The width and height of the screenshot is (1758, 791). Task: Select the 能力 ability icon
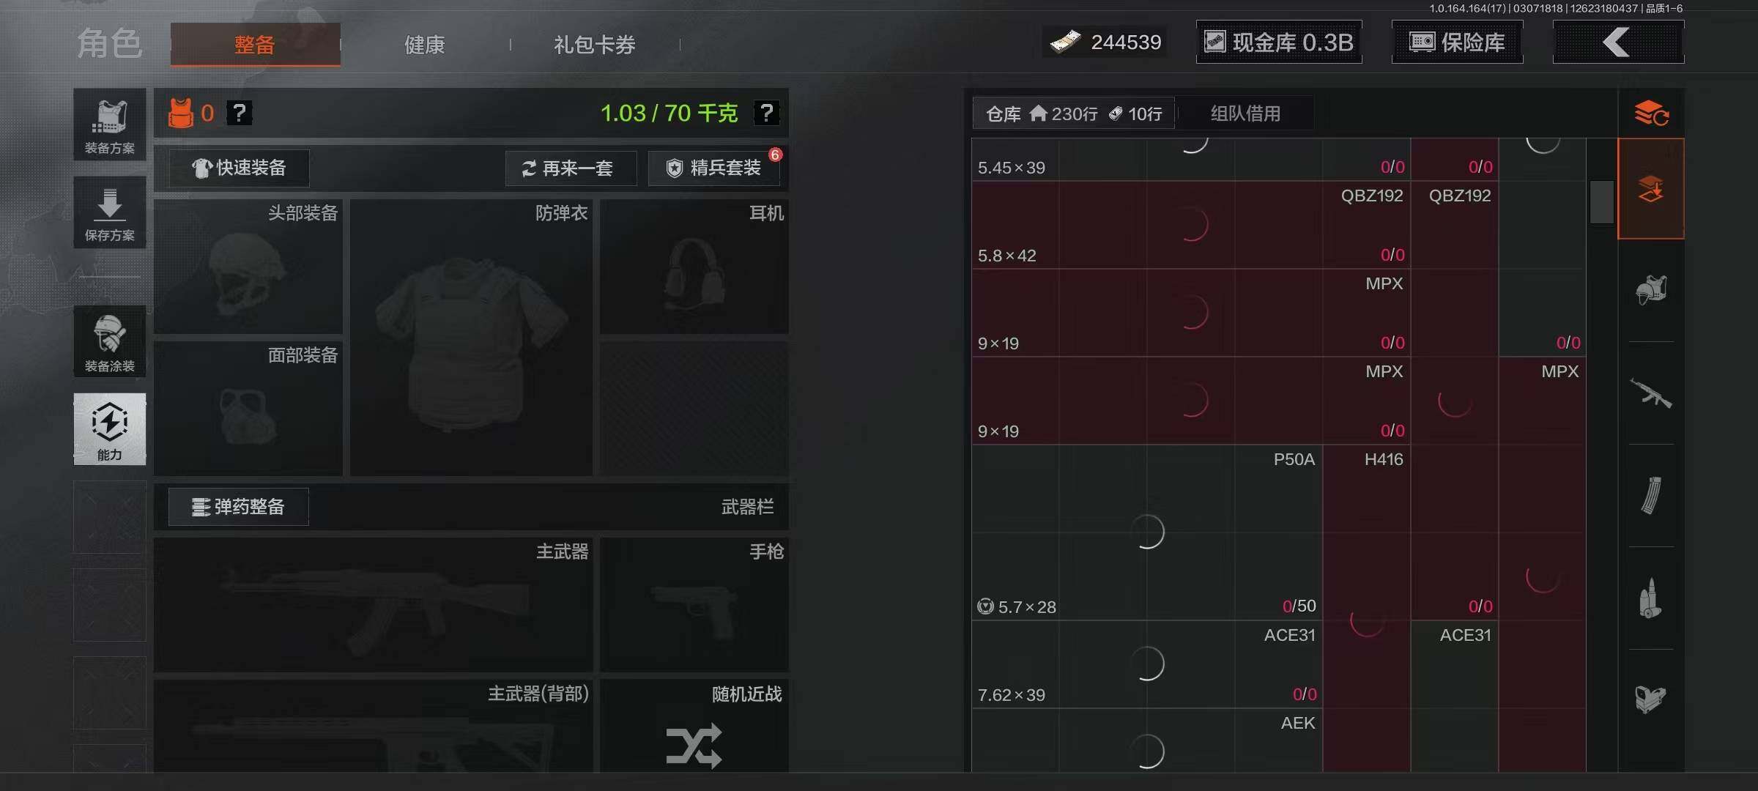[x=110, y=429]
